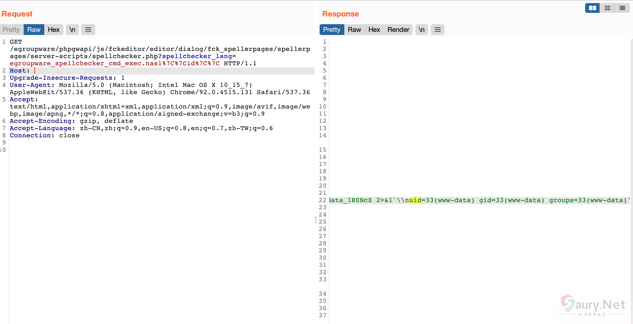Toggle non-printable characters in Request pane
Image resolution: width=633 pixels, height=324 pixels.
tap(72, 30)
